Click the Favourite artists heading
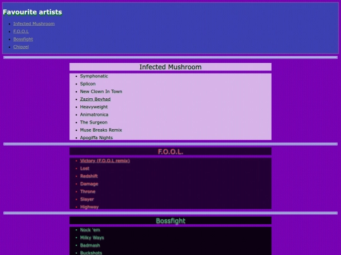 tap(32, 12)
